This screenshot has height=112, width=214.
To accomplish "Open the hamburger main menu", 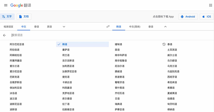I will 6,5.
